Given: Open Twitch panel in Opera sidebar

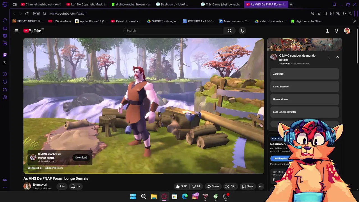Looking at the screenshot, I should pos(5,55).
